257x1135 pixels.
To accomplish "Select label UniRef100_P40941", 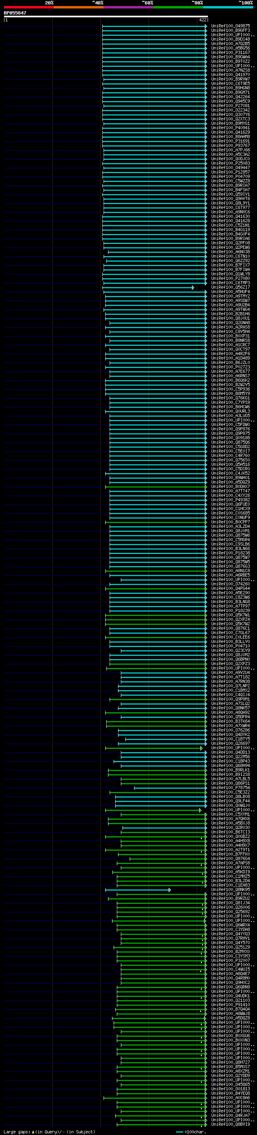I will tap(230, 128).
